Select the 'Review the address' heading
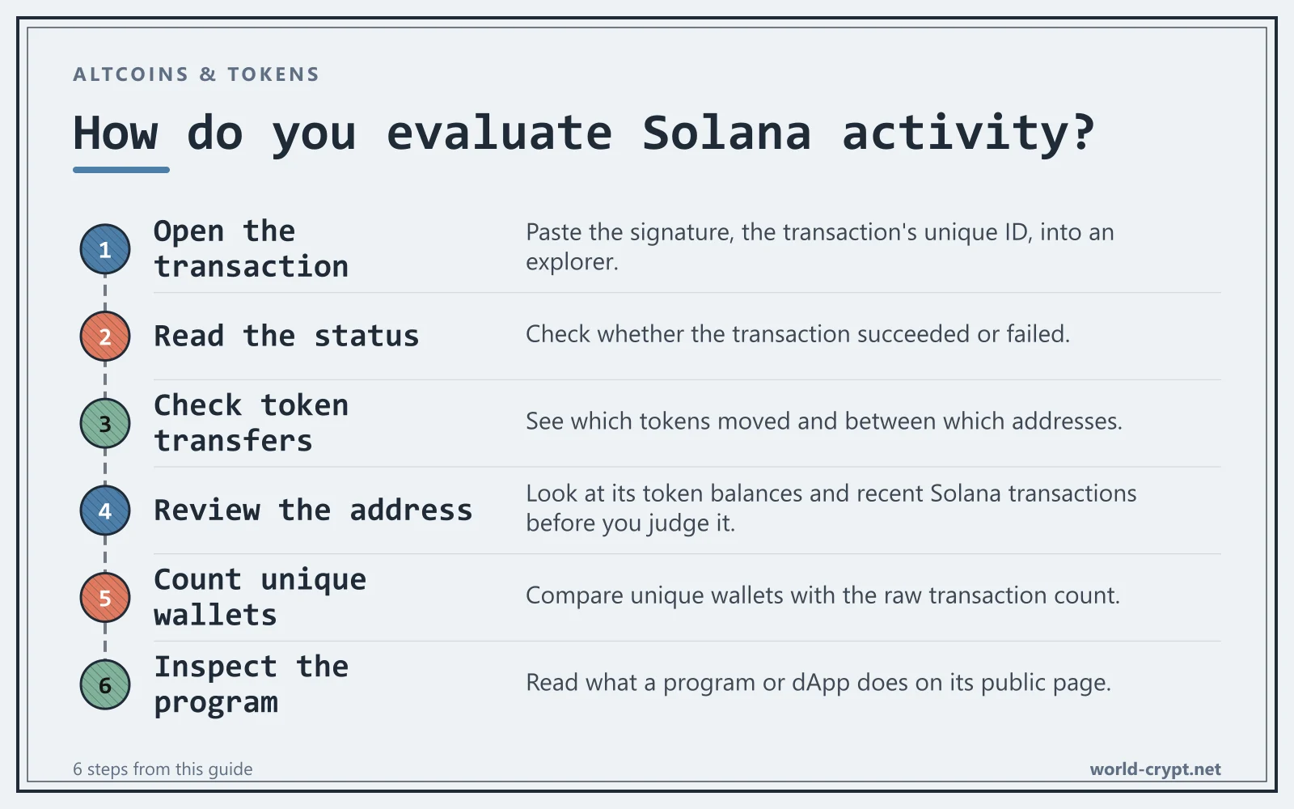Image resolution: width=1294 pixels, height=809 pixels. (x=313, y=510)
